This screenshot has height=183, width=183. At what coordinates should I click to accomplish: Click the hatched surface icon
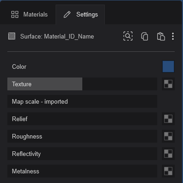pos(11,36)
